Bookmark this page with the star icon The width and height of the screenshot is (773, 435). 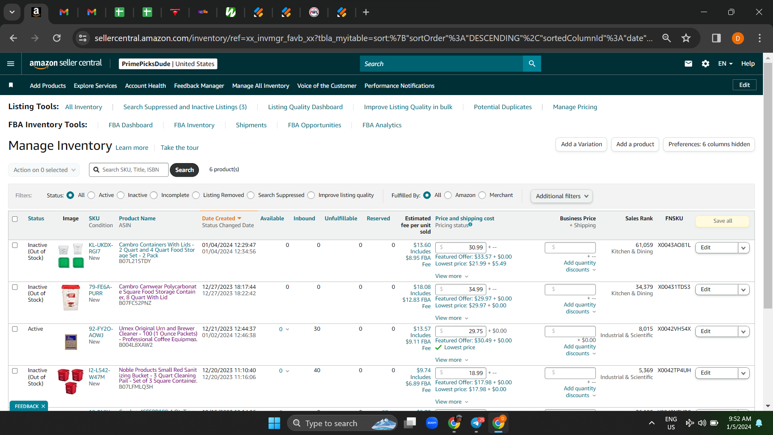point(686,38)
